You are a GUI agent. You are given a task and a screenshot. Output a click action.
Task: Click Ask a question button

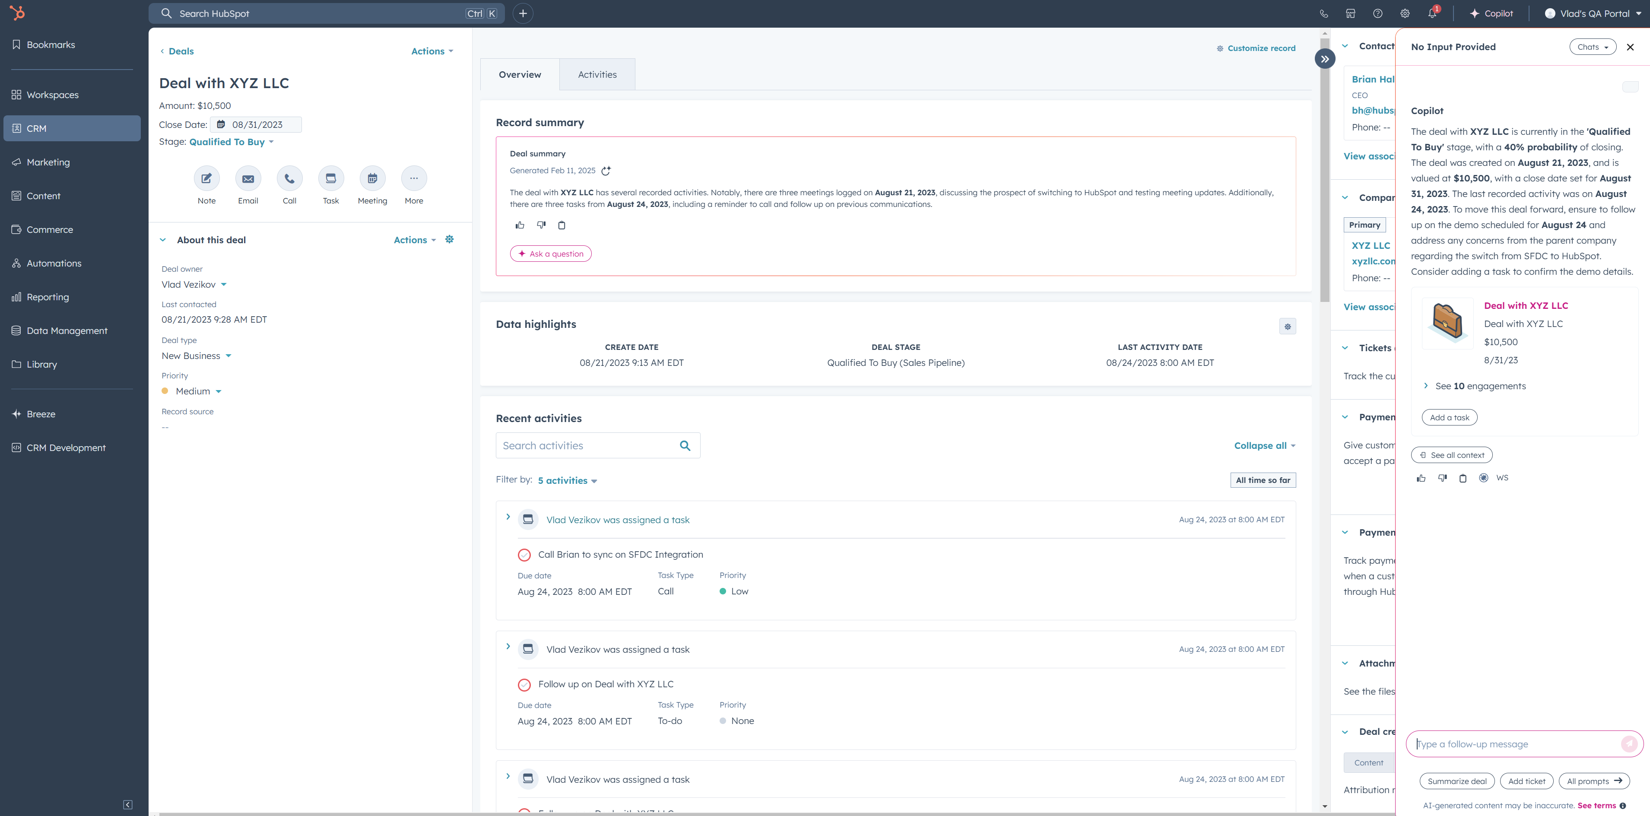tap(550, 254)
